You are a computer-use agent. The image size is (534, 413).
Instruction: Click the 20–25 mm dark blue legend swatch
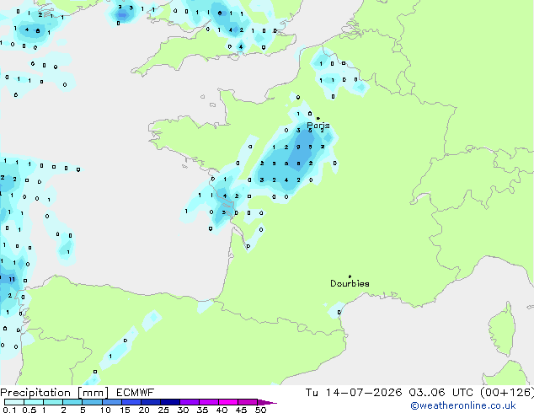151,402
